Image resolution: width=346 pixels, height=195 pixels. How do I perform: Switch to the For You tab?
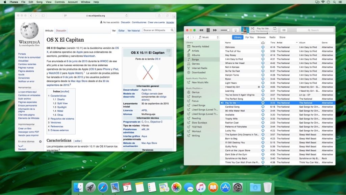(x=249, y=37)
